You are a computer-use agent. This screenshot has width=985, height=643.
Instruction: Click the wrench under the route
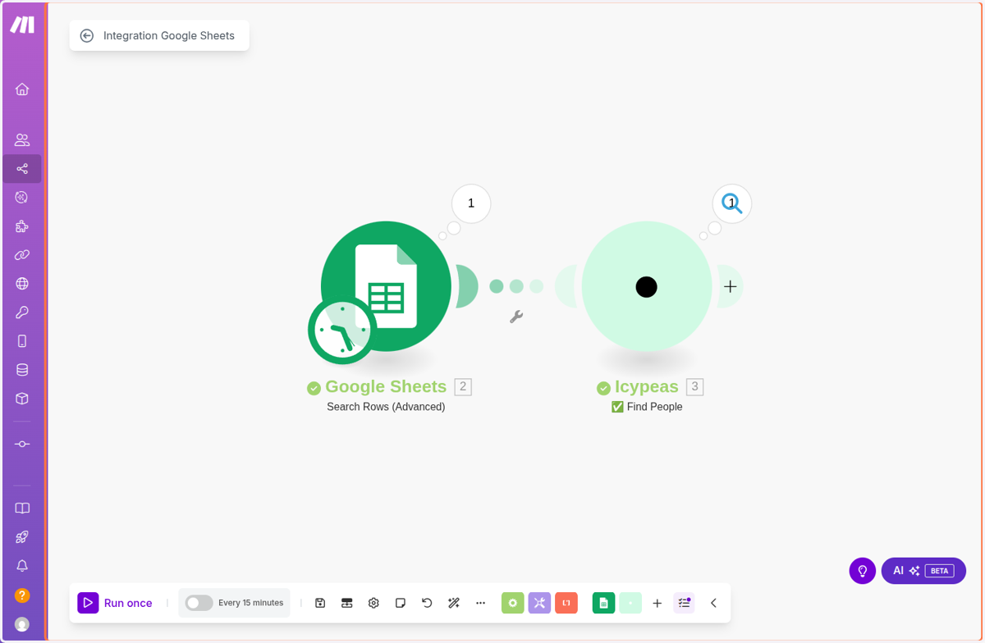[516, 317]
